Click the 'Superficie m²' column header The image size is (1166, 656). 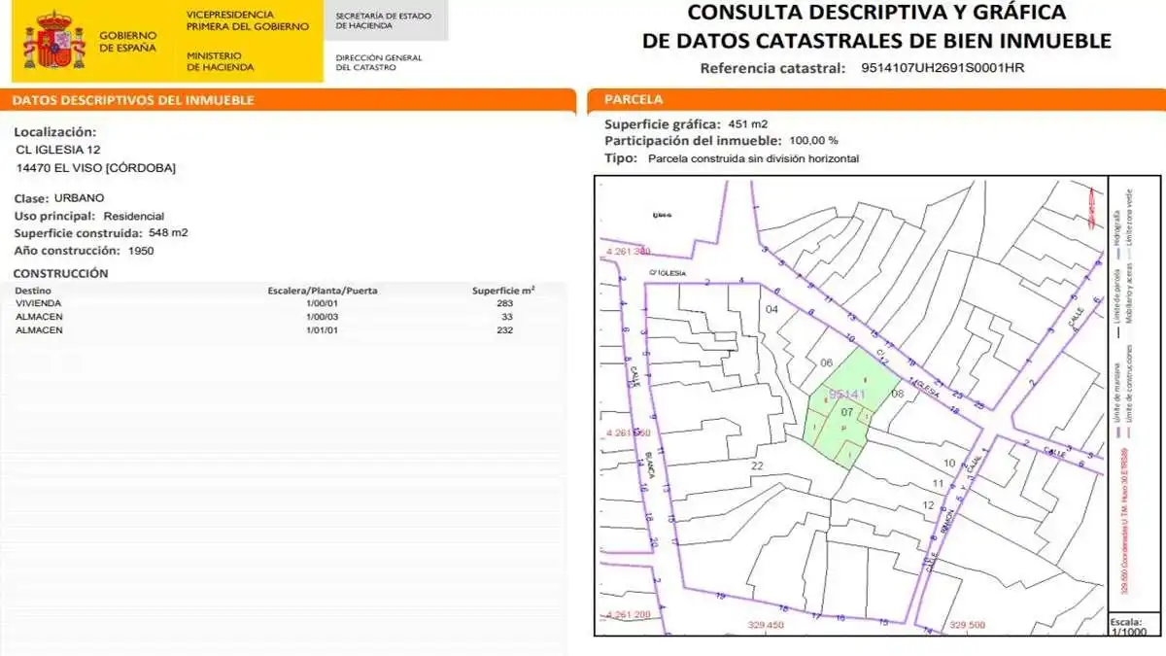tap(503, 291)
